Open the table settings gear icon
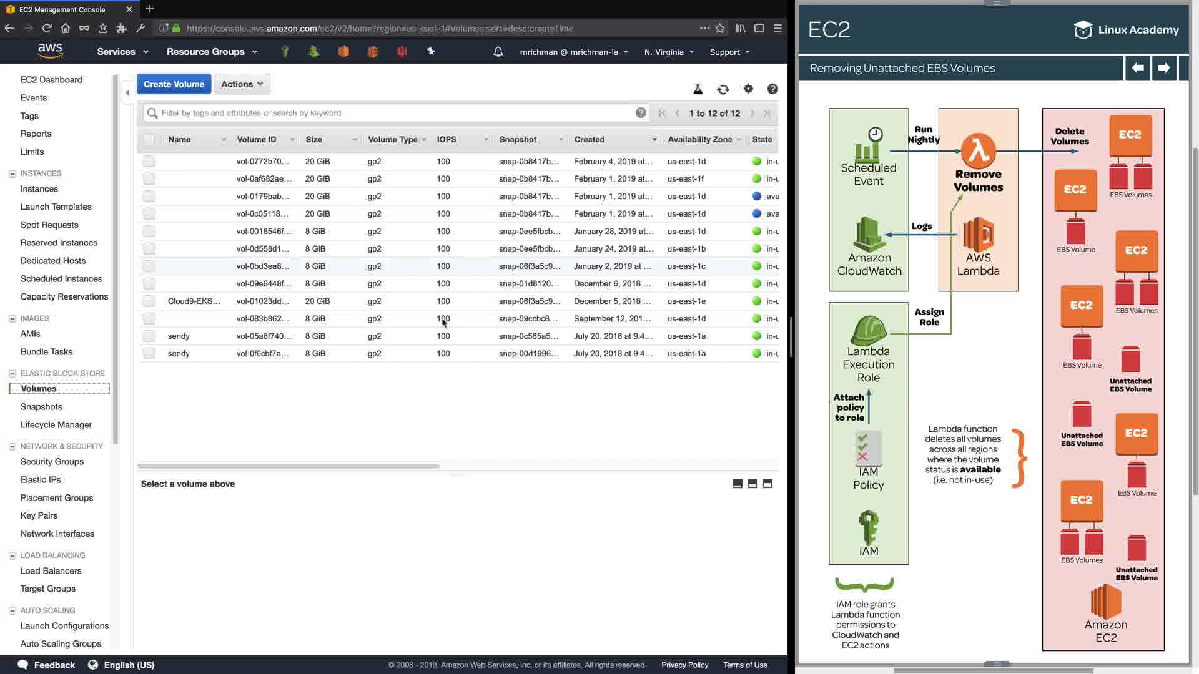The image size is (1199, 674). click(x=748, y=89)
